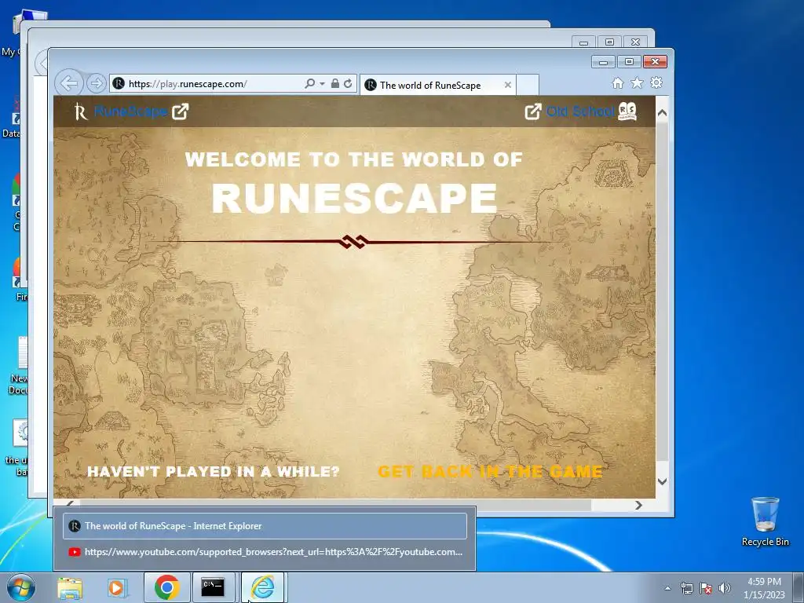The image size is (804, 603).
Task: Open the Action Center flag tray icon
Action: 706,588
